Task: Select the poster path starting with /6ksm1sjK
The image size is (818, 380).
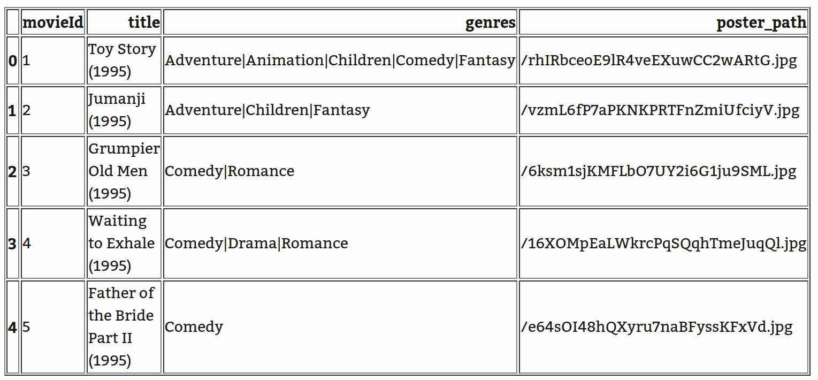Action: tap(659, 171)
